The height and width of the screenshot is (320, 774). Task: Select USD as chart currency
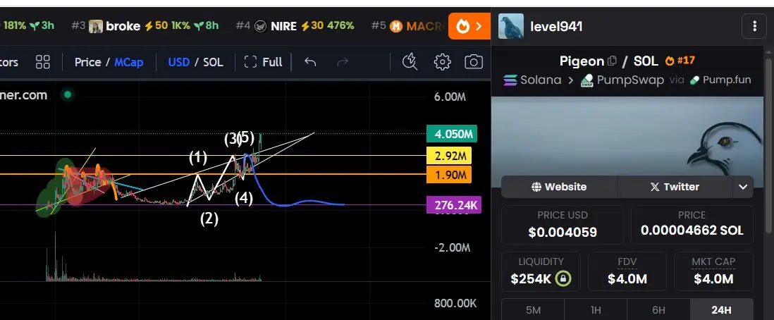(x=178, y=62)
